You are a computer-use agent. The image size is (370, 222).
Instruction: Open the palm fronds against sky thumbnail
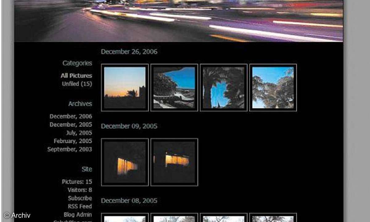click(273, 88)
